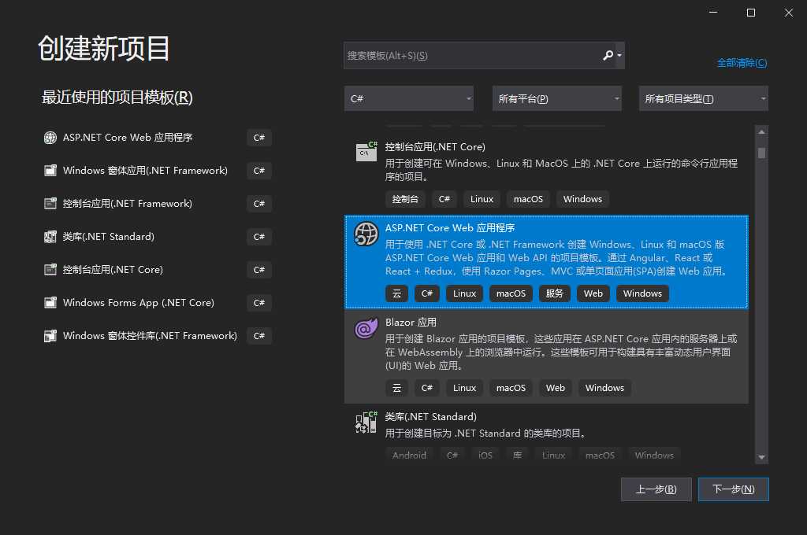Click the Windows tag under console app
The height and width of the screenshot is (535, 807).
coord(582,199)
